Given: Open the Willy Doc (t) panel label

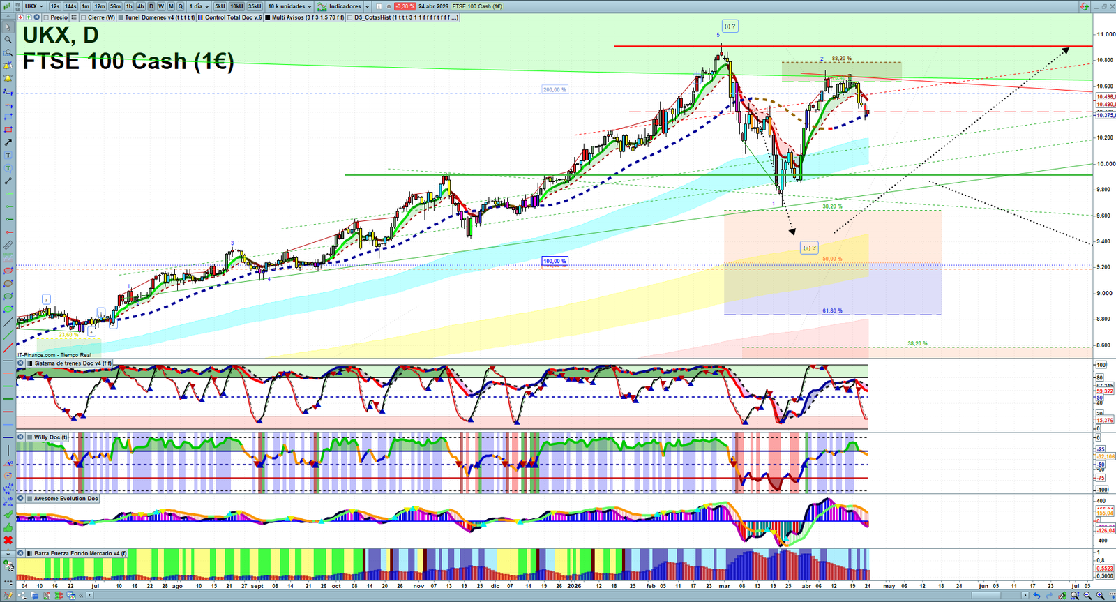Looking at the screenshot, I should (x=51, y=437).
